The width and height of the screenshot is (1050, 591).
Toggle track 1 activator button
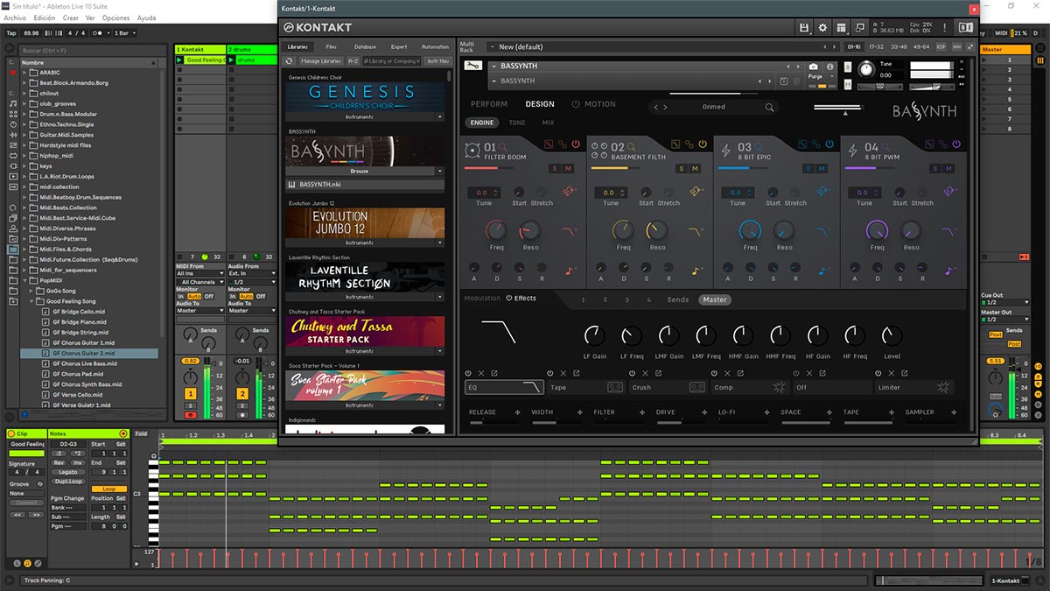[190, 394]
